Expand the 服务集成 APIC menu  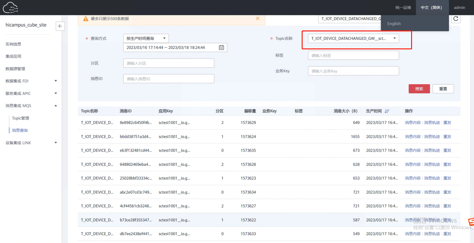(56, 94)
